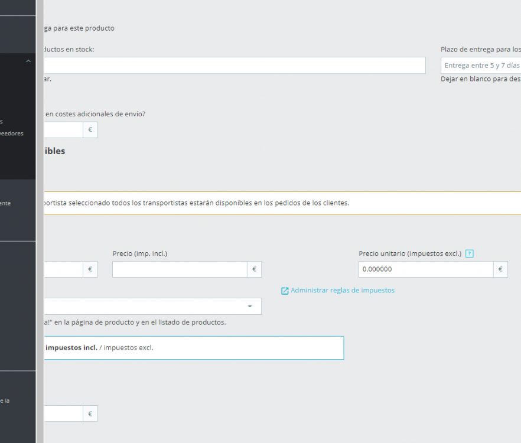Click the euro symbol on the Precio unitario field
This screenshot has height=443, width=521.
(x=500, y=269)
